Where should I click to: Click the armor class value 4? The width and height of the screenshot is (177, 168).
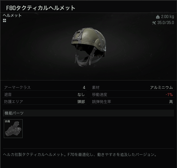click(x=84, y=88)
